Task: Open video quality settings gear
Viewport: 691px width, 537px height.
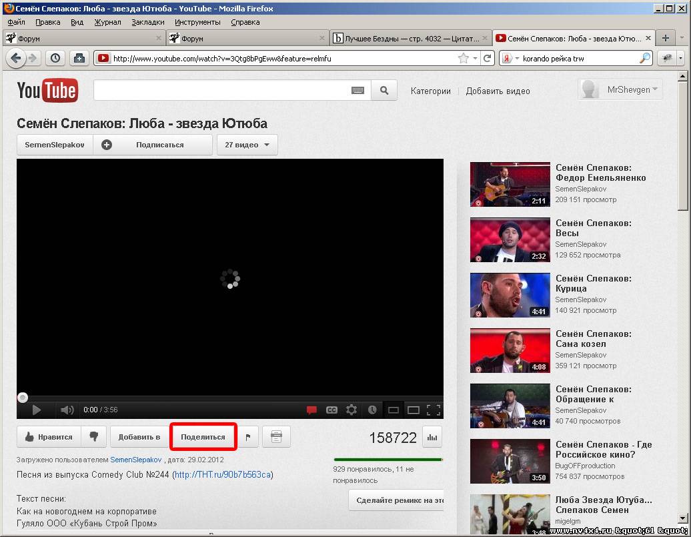Action: (x=352, y=410)
